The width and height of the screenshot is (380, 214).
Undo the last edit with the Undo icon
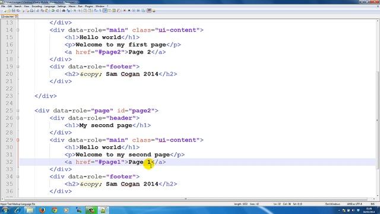coord(53,11)
